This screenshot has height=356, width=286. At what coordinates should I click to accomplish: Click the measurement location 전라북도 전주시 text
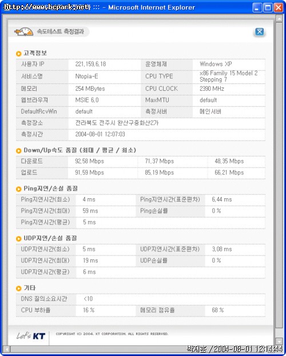click(117, 123)
